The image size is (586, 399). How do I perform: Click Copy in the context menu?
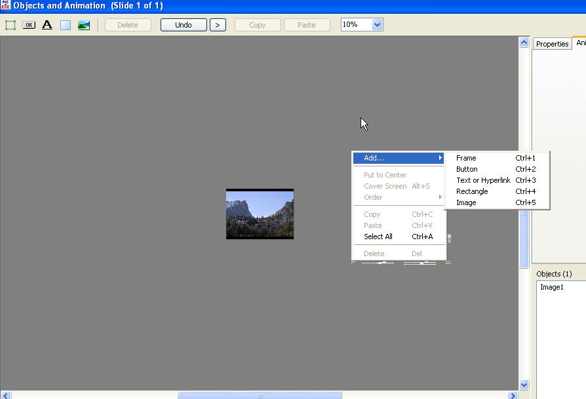(399, 214)
